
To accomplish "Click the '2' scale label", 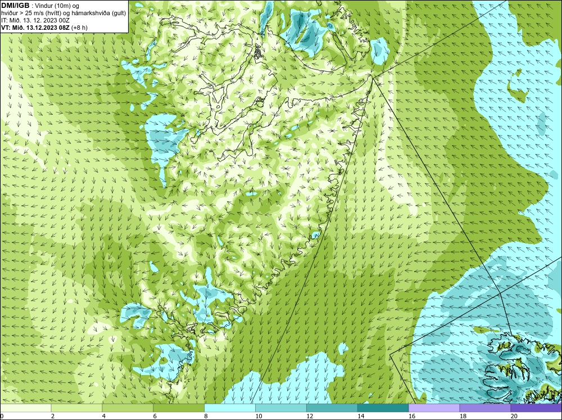I will coord(53,416).
